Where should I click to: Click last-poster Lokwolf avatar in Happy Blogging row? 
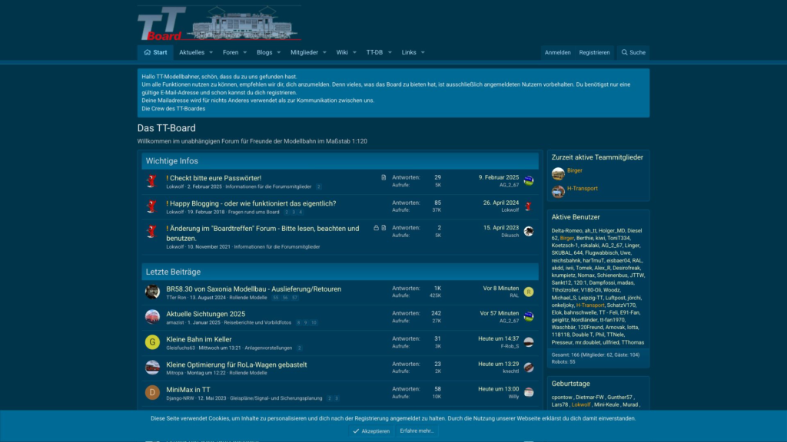(x=529, y=206)
